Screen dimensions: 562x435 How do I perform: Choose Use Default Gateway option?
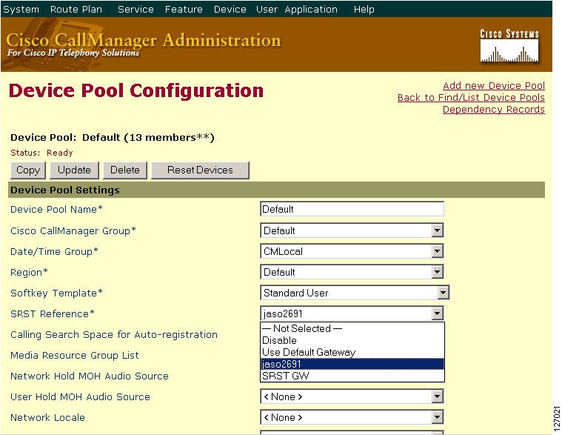click(x=352, y=352)
